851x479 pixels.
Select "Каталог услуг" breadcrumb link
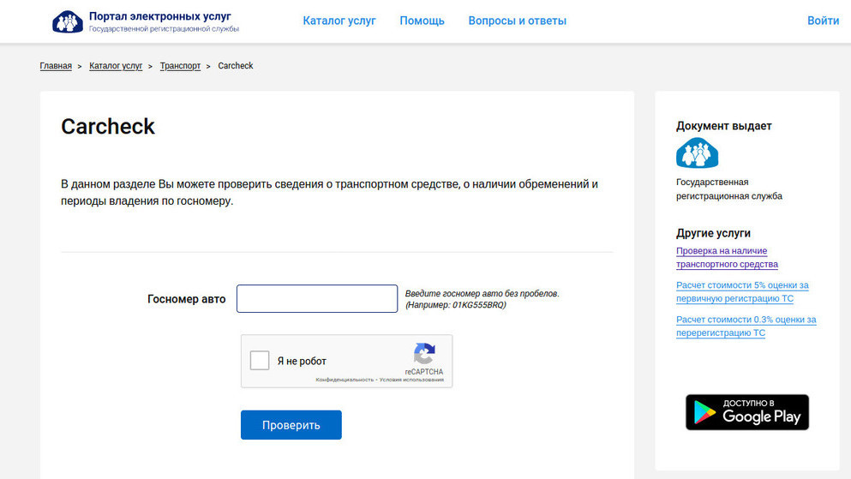point(116,66)
